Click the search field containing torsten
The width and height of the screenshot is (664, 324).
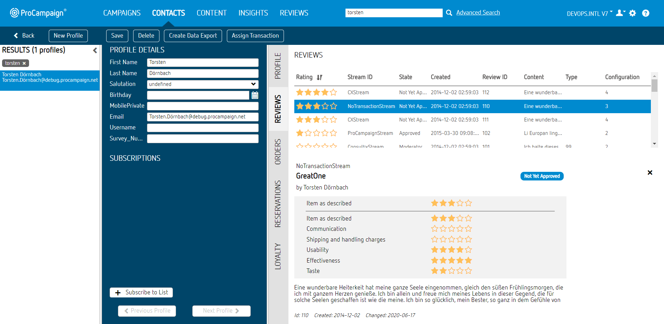[x=394, y=13]
